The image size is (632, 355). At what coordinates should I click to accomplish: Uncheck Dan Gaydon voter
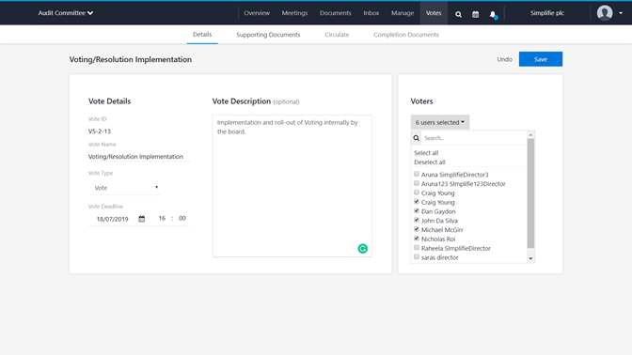tap(417, 211)
